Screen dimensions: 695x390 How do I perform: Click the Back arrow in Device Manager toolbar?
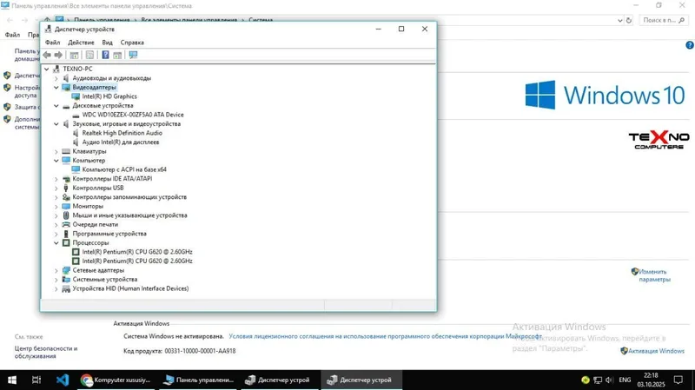click(47, 55)
